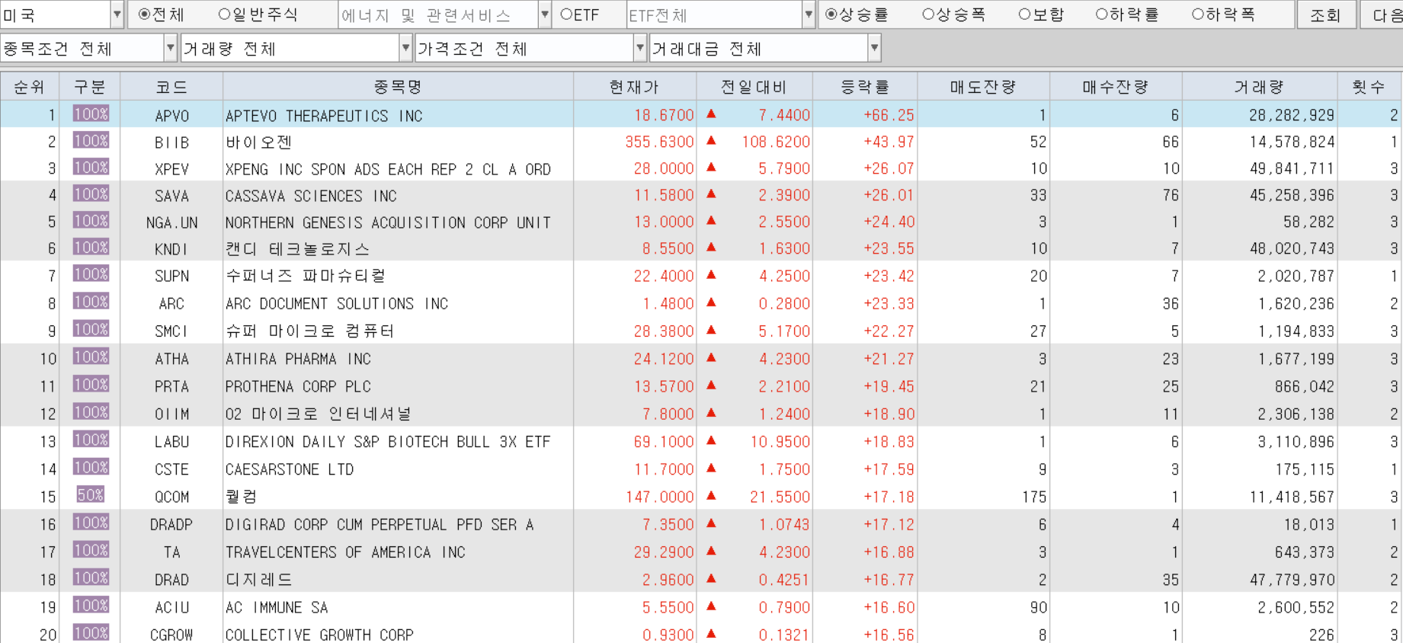Select the 수퍼너즈 파마슈티컬 stock name
Screen dimensions: 1403x643
pyautogui.click(x=306, y=276)
